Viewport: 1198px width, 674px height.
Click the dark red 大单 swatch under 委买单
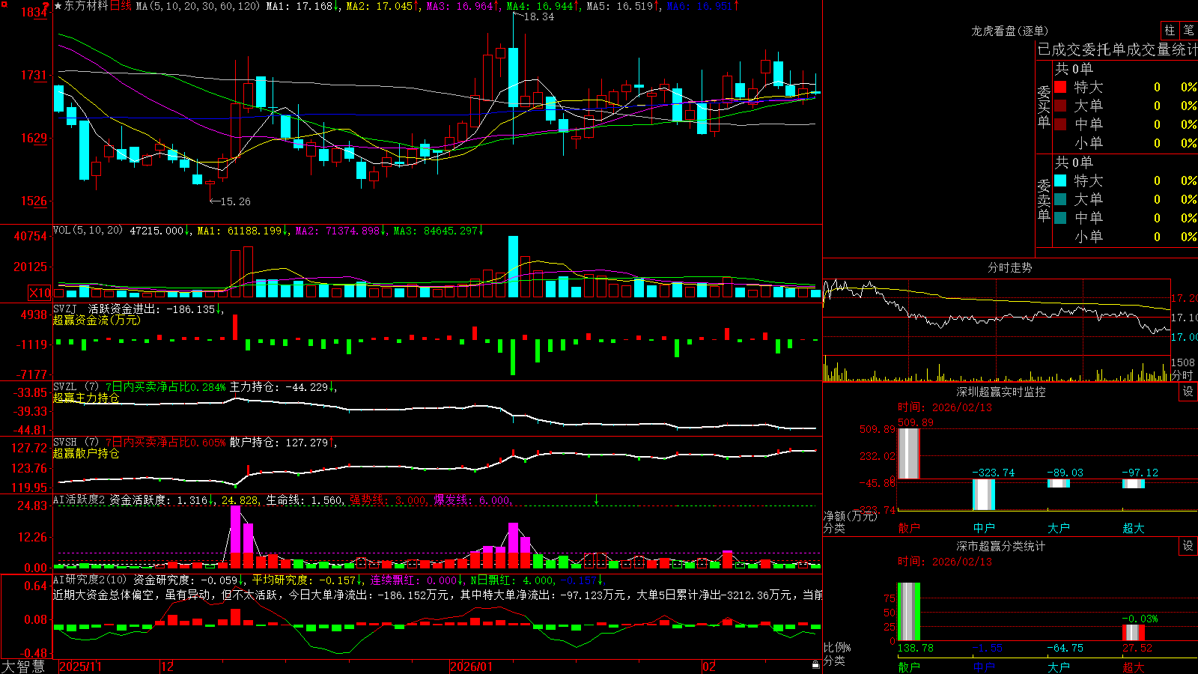(x=1060, y=106)
